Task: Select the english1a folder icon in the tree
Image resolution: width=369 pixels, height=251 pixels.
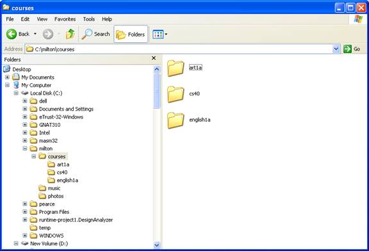Action: [x=51, y=180]
